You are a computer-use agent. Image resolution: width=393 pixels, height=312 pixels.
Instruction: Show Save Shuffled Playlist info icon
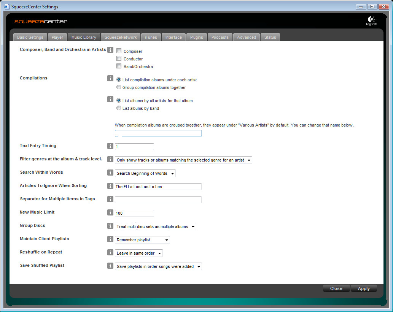point(110,265)
